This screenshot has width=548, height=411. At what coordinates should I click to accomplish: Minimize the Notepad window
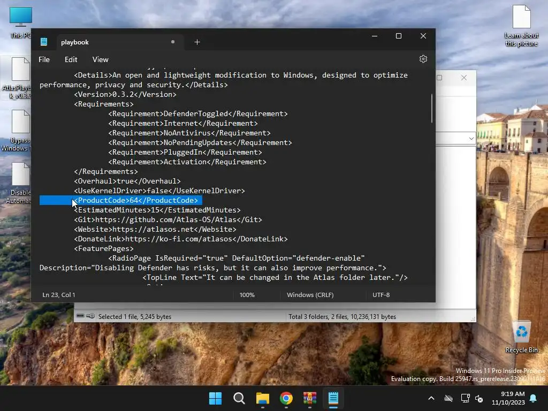pos(375,36)
